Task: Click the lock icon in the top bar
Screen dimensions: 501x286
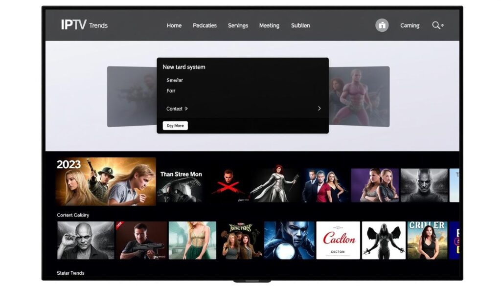Action: click(381, 24)
